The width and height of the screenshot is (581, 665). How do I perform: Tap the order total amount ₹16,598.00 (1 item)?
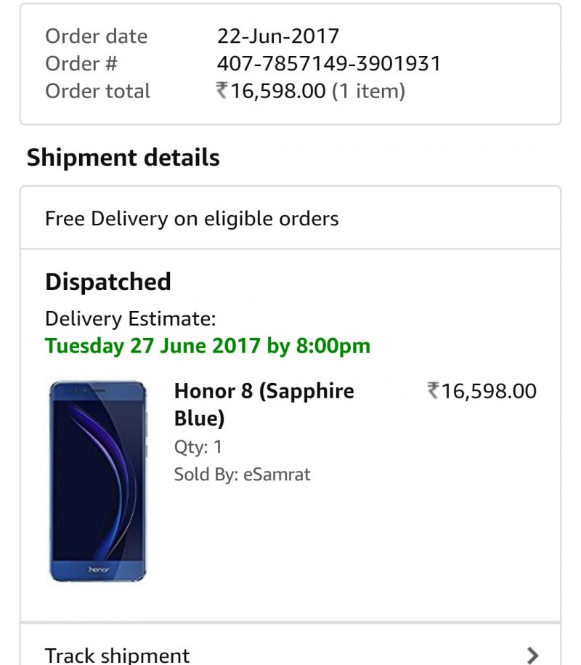311,91
